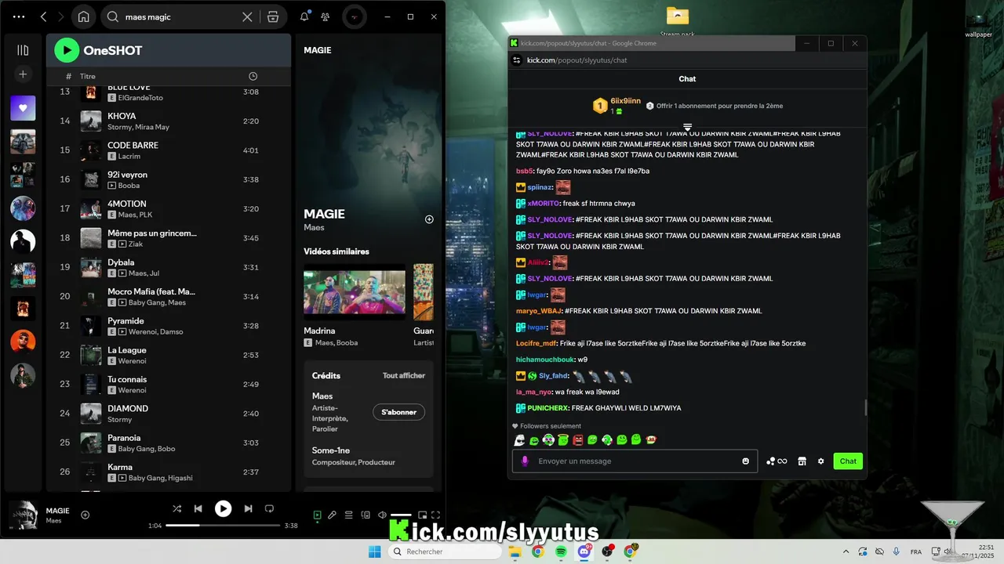Open the Spotify three-dots menu

pos(19,16)
